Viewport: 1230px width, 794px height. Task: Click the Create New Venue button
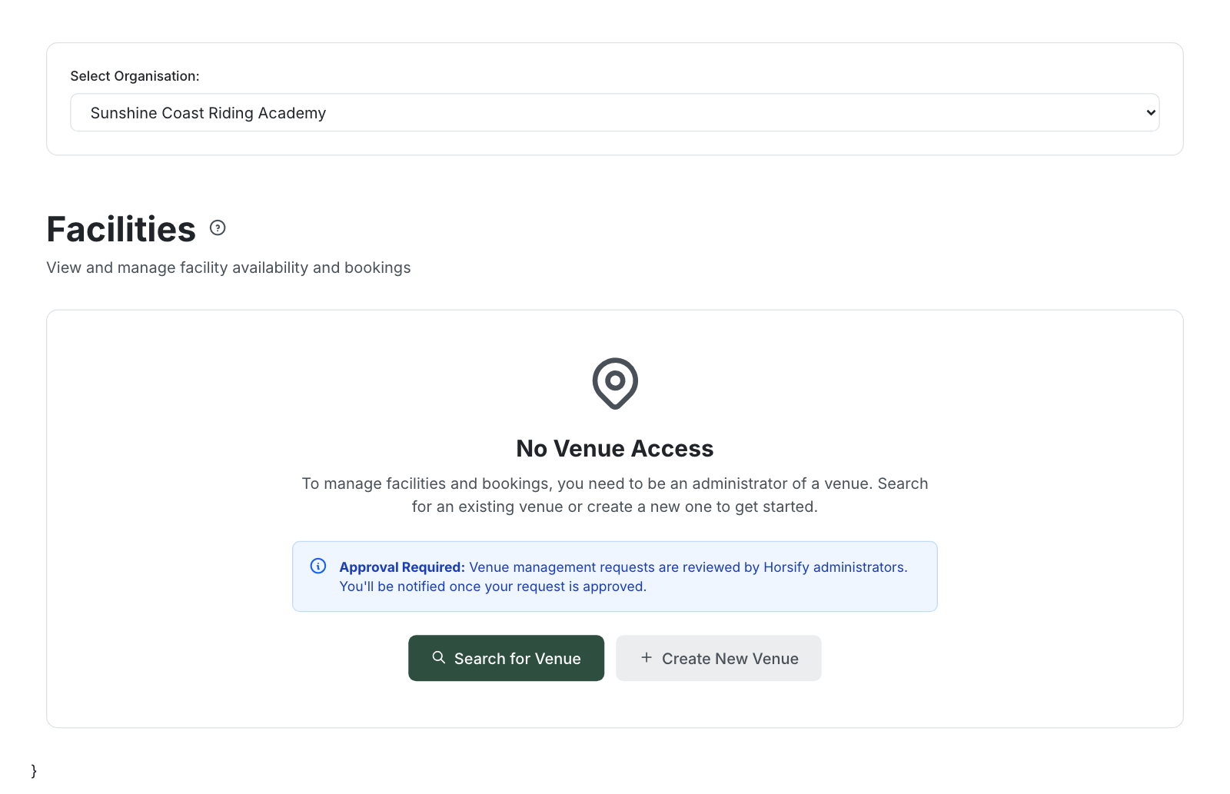tap(719, 658)
